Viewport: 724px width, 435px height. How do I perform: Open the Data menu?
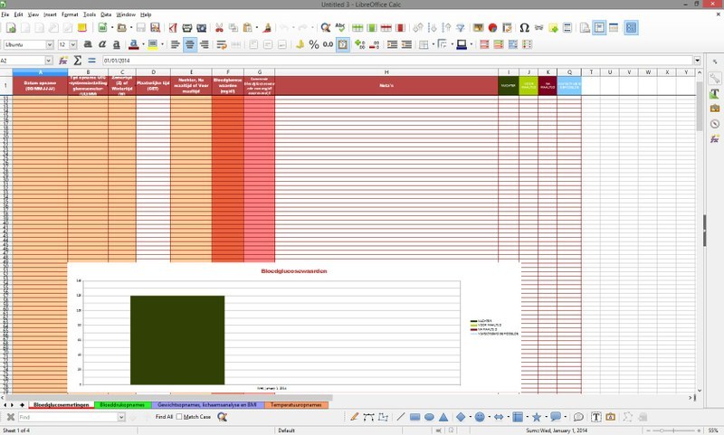tap(106, 14)
